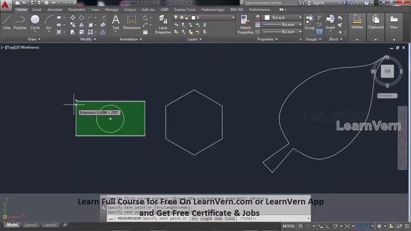The width and height of the screenshot is (411, 231).
Task: Open the Parametric ribbon tab
Action: point(76,10)
